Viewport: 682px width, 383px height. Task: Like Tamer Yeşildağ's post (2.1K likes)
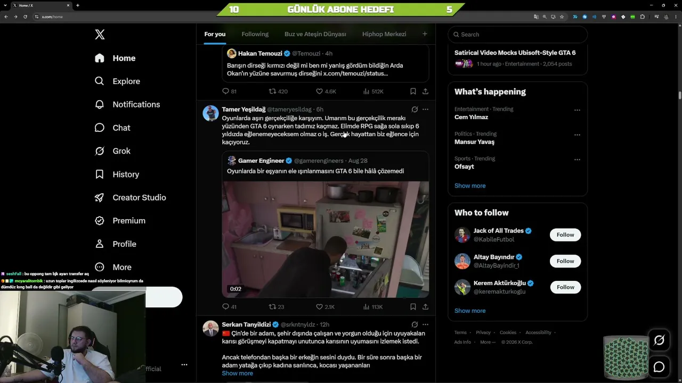point(325,307)
